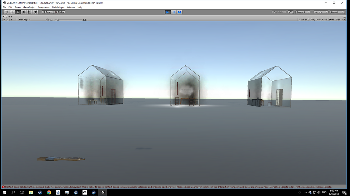The height and width of the screenshot is (196, 350).
Task: Click the Game view Scale slider handle
Action: tap(57, 20)
